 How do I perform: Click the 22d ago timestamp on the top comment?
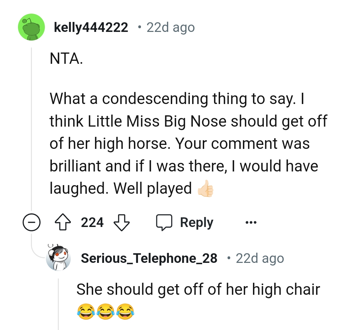pos(170,27)
